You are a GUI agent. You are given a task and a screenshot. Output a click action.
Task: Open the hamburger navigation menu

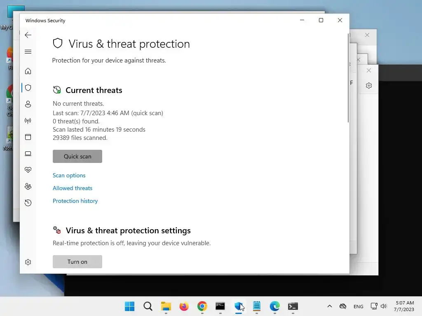click(28, 51)
